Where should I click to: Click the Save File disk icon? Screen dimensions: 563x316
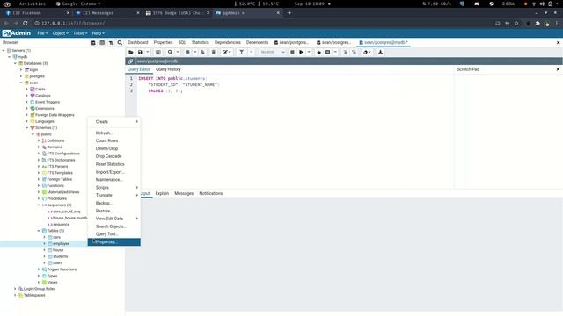140,53
